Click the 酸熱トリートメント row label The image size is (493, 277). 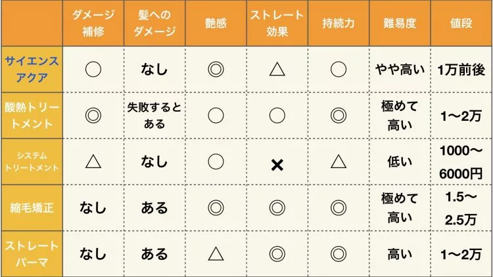point(32,116)
